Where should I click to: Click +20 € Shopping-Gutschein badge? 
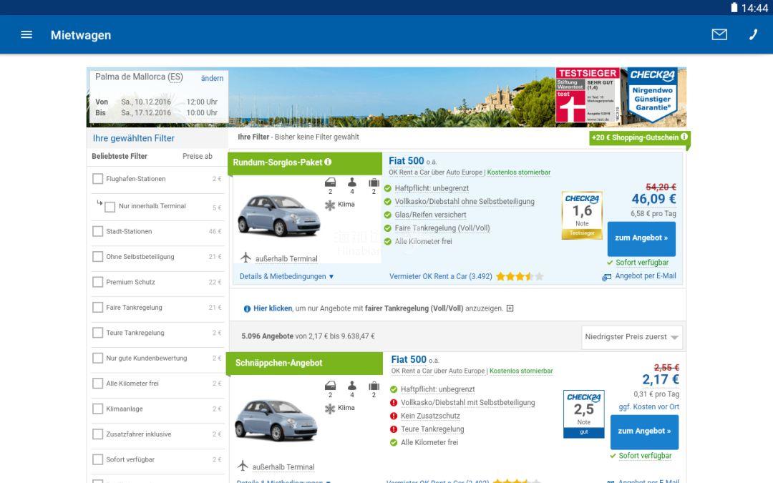tap(639, 137)
